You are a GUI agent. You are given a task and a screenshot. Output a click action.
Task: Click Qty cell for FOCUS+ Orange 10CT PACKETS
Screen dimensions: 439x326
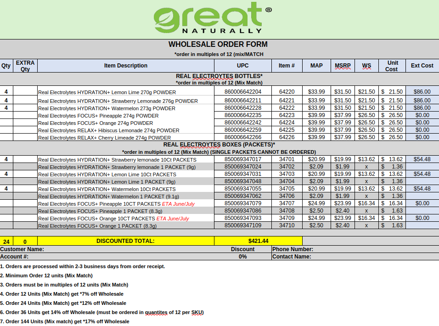[x=6, y=218]
